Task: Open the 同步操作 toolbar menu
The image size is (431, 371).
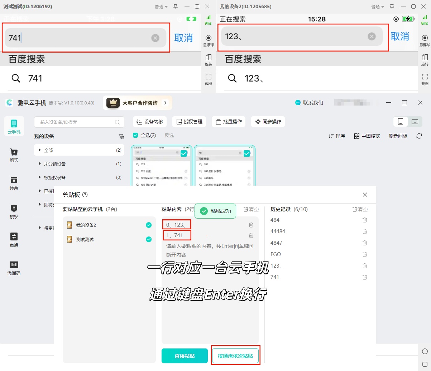Action: pos(268,122)
